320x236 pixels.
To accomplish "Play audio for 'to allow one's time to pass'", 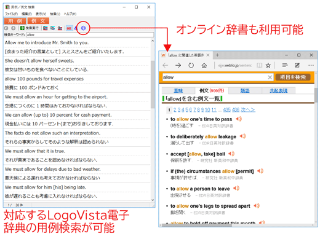I will click(239, 119).
